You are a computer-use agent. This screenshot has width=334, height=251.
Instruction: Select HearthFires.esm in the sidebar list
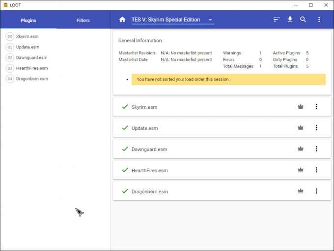pyautogui.click(x=32, y=68)
